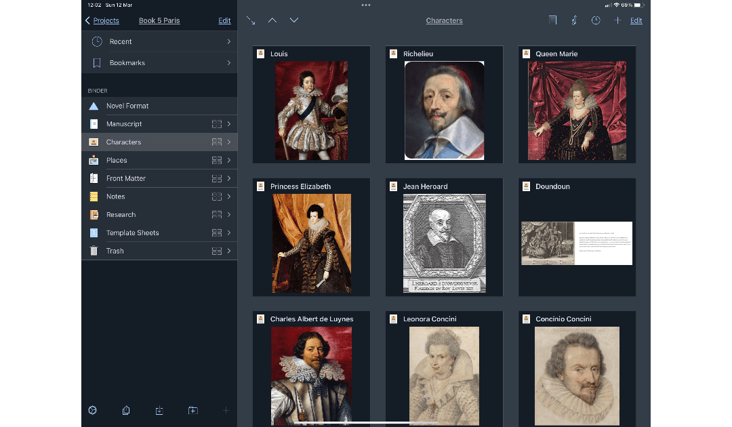This screenshot has height=427, width=732.
Task: Open the Richelieu portrait thumbnail
Action: click(445, 110)
